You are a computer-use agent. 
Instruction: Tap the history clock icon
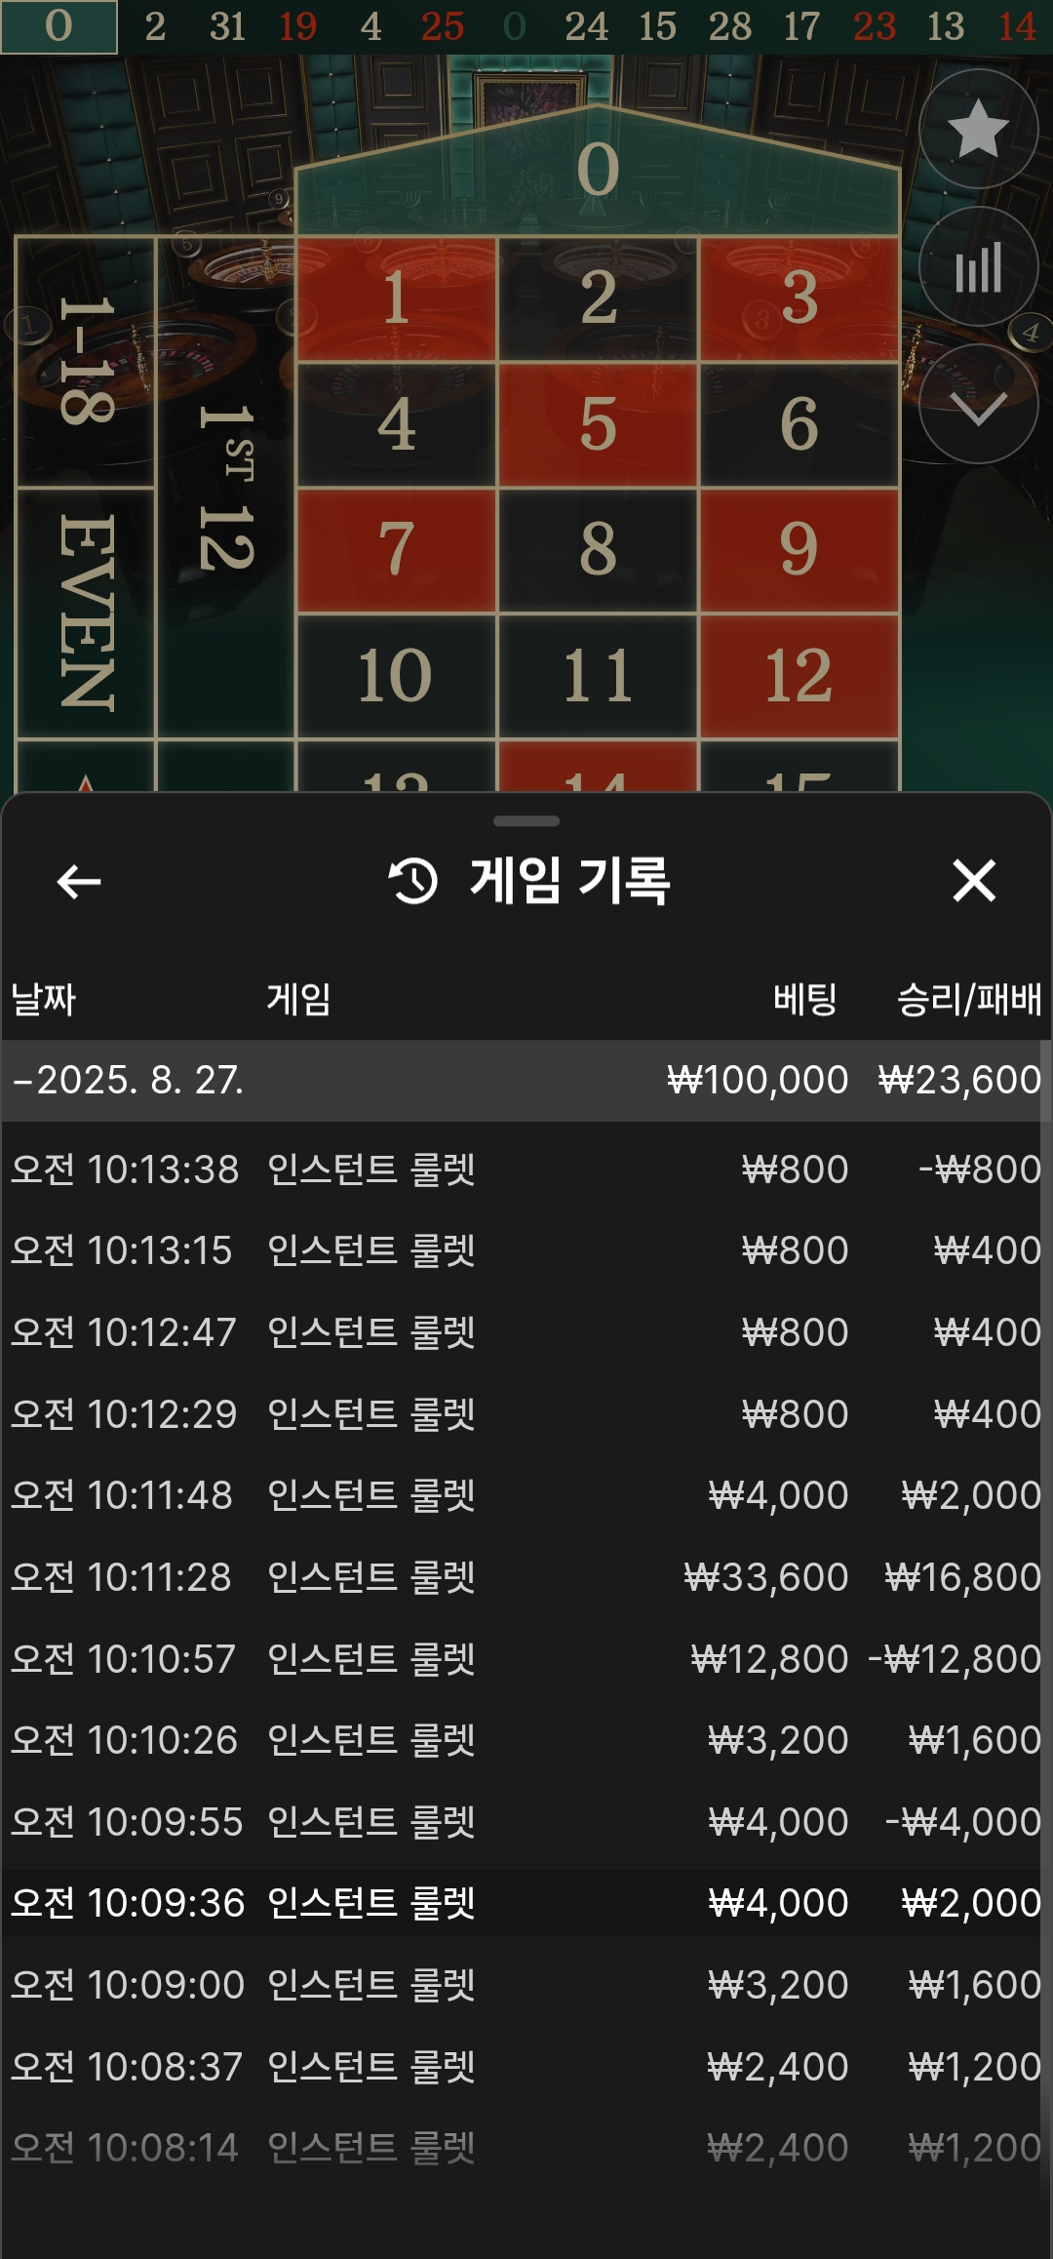413,881
